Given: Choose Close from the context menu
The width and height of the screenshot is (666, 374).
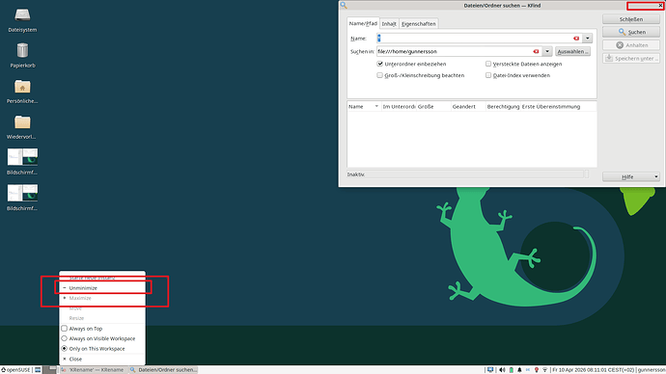Looking at the screenshot, I should pyautogui.click(x=102, y=359).
